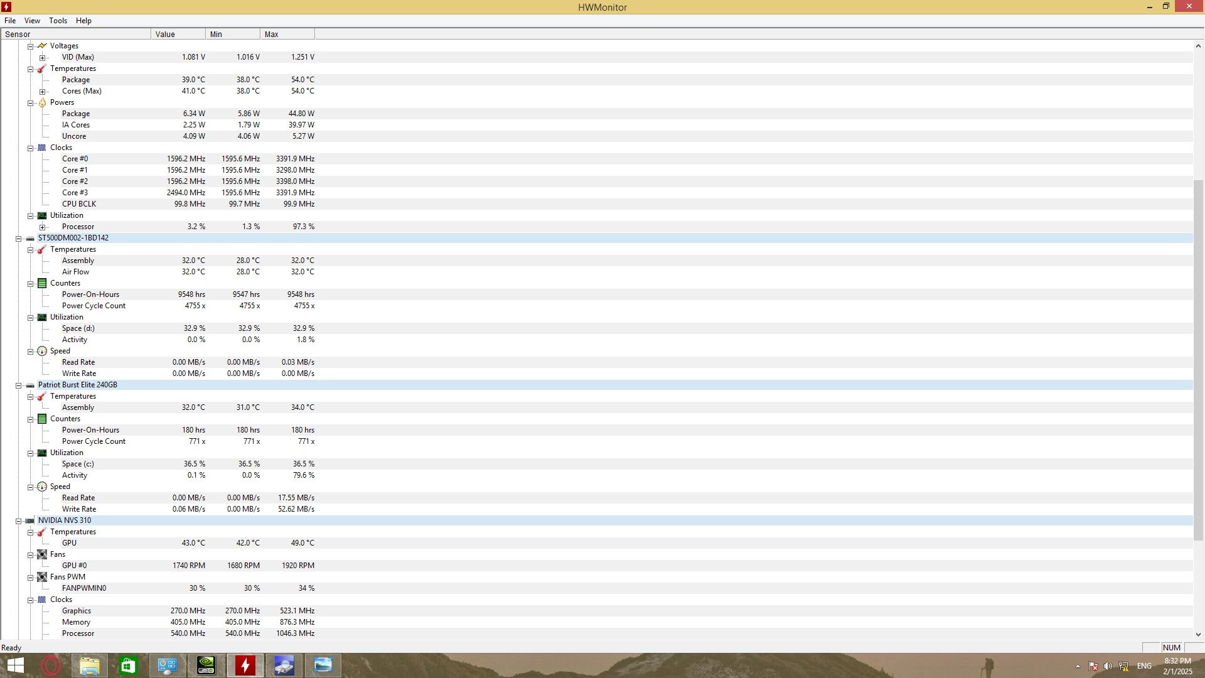Expand the Cores (Max) temperature node

pyautogui.click(x=42, y=92)
